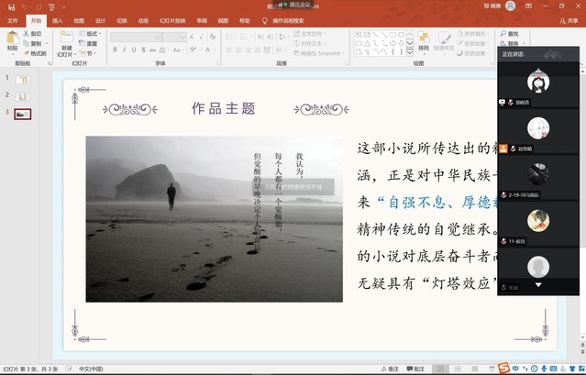Click the Find (查找) icon

(509, 33)
